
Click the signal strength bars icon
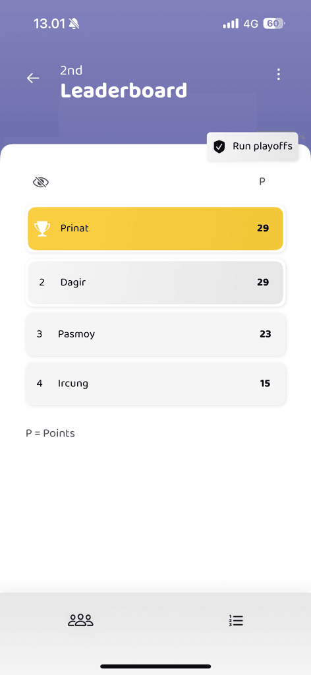click(x=231, y=24)
